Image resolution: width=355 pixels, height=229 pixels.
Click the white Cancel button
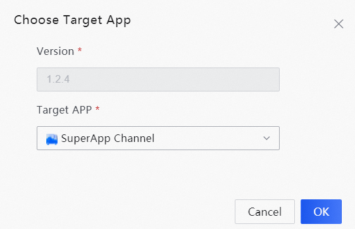click(x=265, y=211)
